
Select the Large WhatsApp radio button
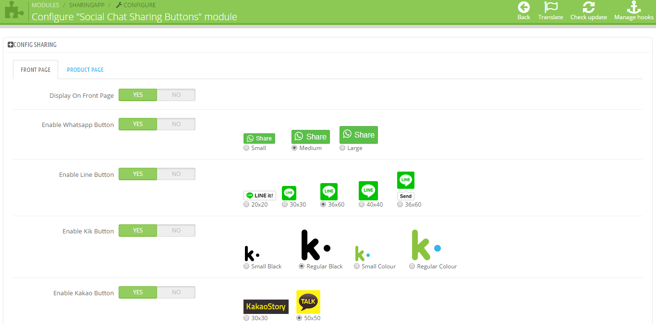pyautogui.click(x=342, y=148)
